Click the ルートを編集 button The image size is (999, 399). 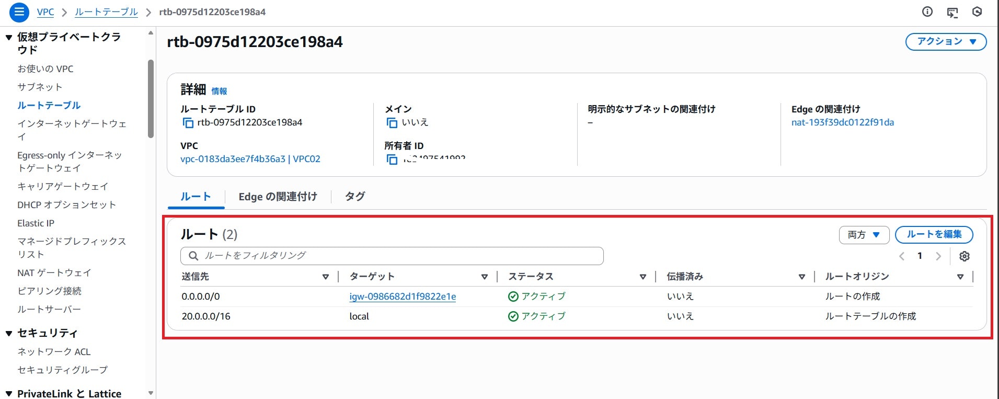[x=934, y=235]
